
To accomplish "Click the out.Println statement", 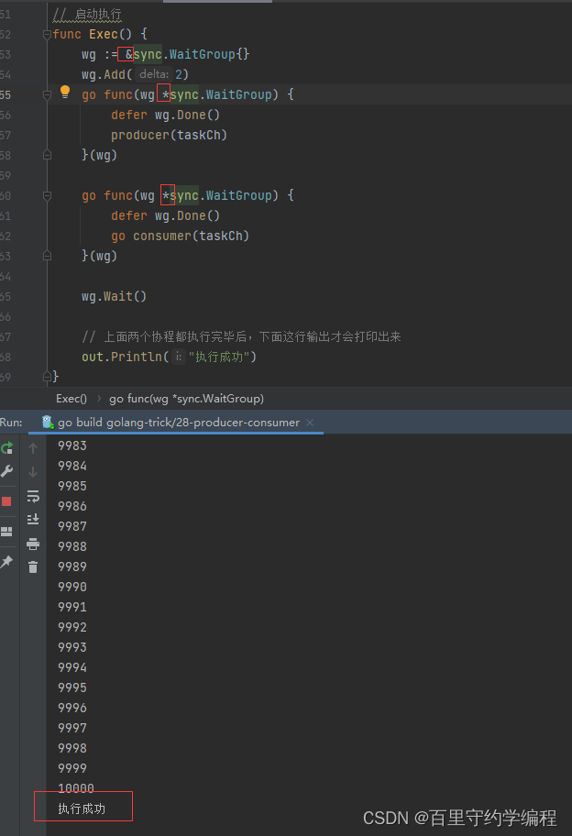I will click(x=169, y=357).
